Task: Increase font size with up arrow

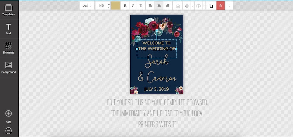Action: tap(108, 4)
